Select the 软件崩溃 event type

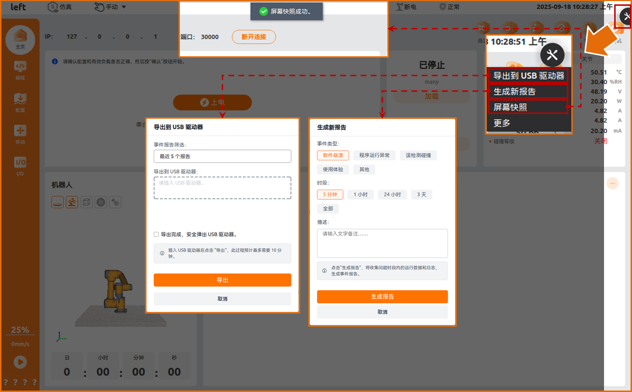tap(333, 155)
